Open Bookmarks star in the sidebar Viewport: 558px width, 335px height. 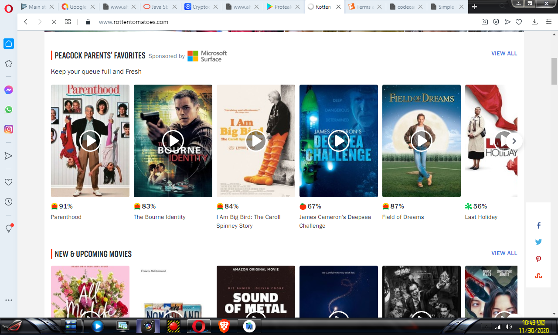(9, 64)
